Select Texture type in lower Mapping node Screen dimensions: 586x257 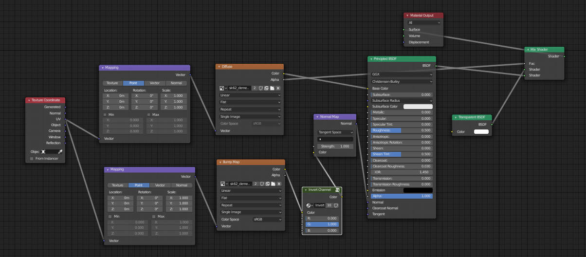[118, 185]
